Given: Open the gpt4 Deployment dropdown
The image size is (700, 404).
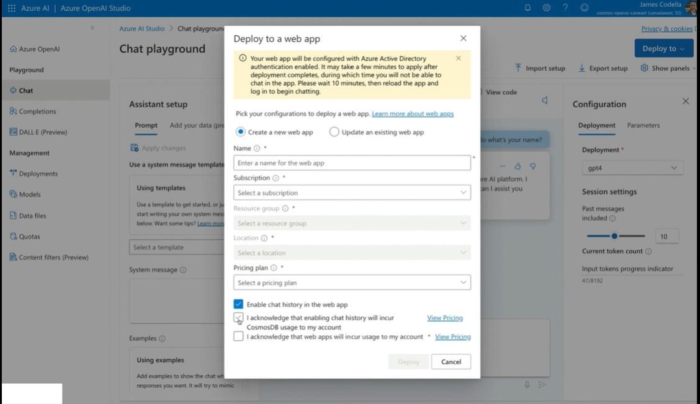Looking at the screenshot, I should pos(632,168).
